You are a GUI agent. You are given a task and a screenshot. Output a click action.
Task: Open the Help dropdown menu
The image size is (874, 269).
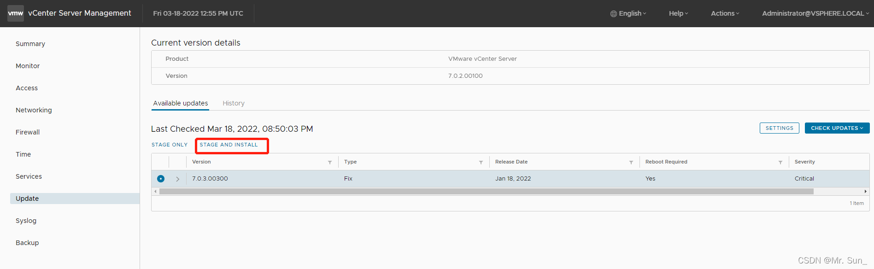point(678,13)
